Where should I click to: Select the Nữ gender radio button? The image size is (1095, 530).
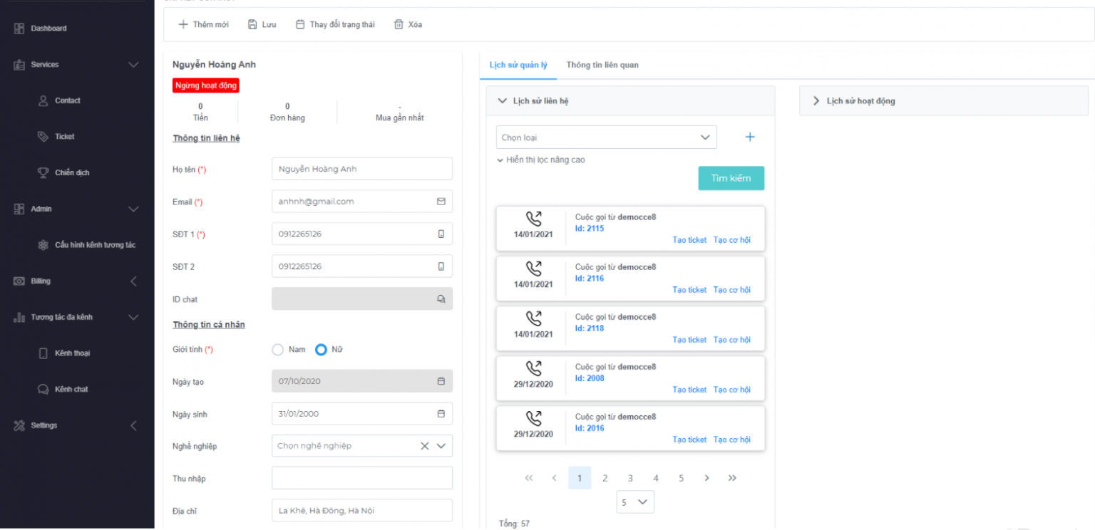click(321, 350)
